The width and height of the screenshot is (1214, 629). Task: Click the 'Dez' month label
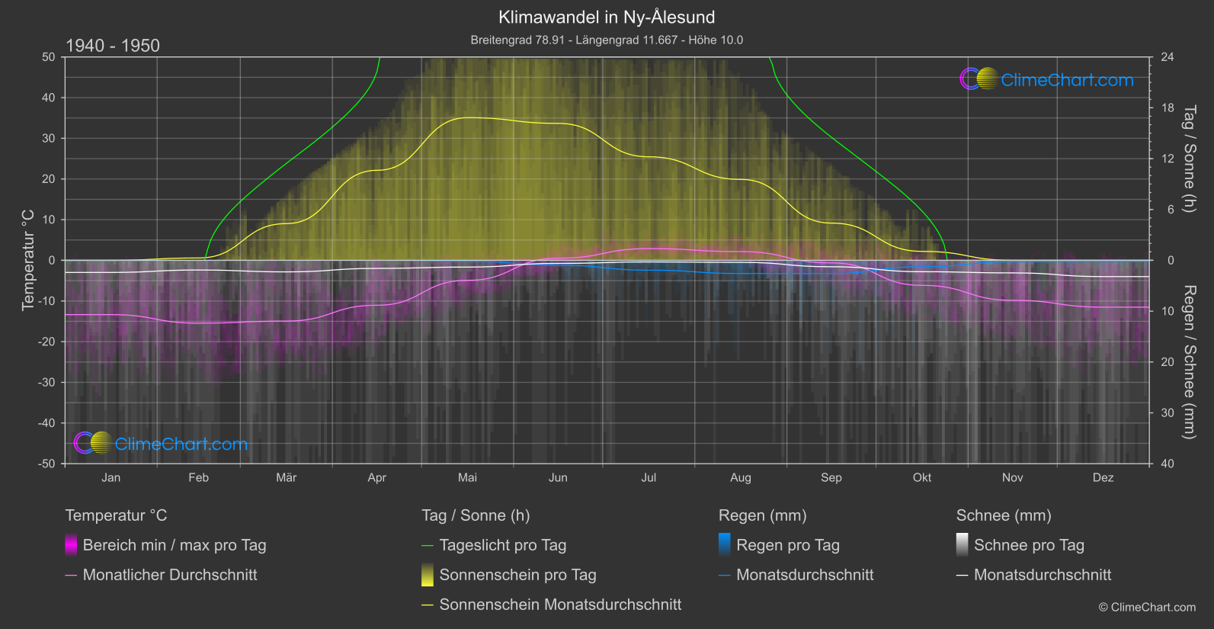point(1103,477)
